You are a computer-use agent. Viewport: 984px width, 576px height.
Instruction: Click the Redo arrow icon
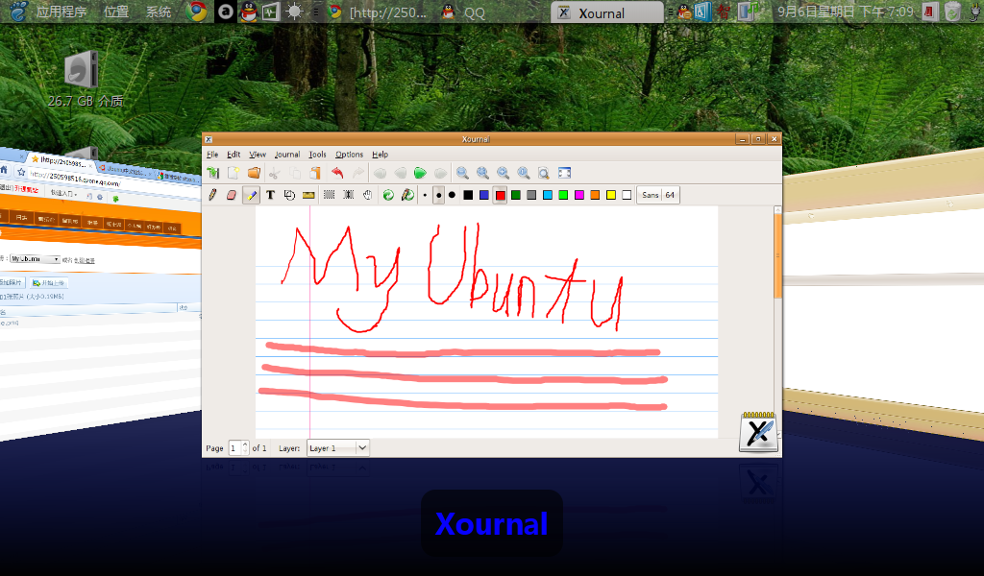pyautogui.click(x=357, y=173)
